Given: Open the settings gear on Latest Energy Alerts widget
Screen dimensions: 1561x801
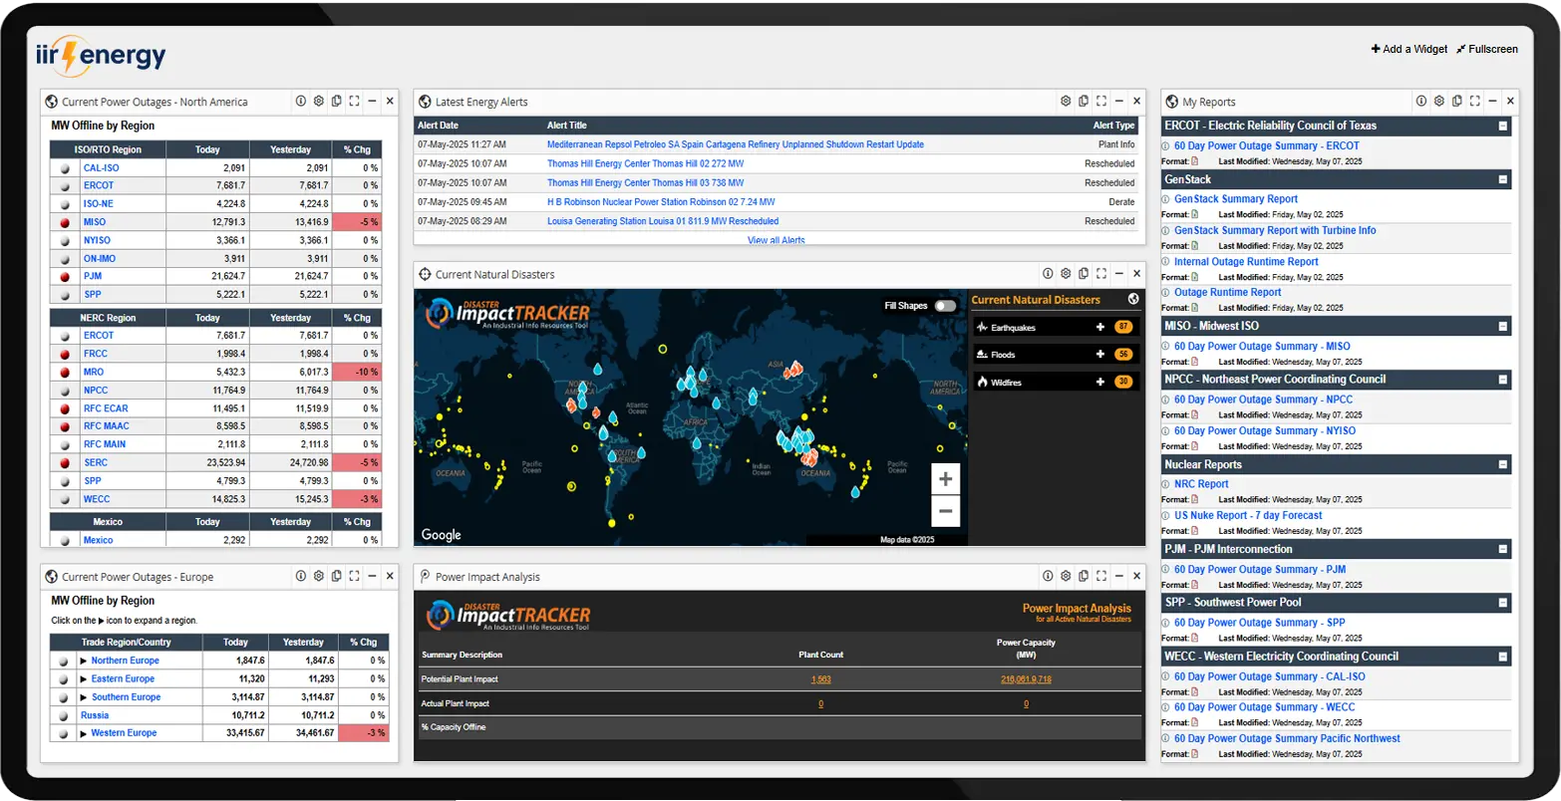Looking at the screenshot, I should pyautogui.click(x=1066, y=101).
